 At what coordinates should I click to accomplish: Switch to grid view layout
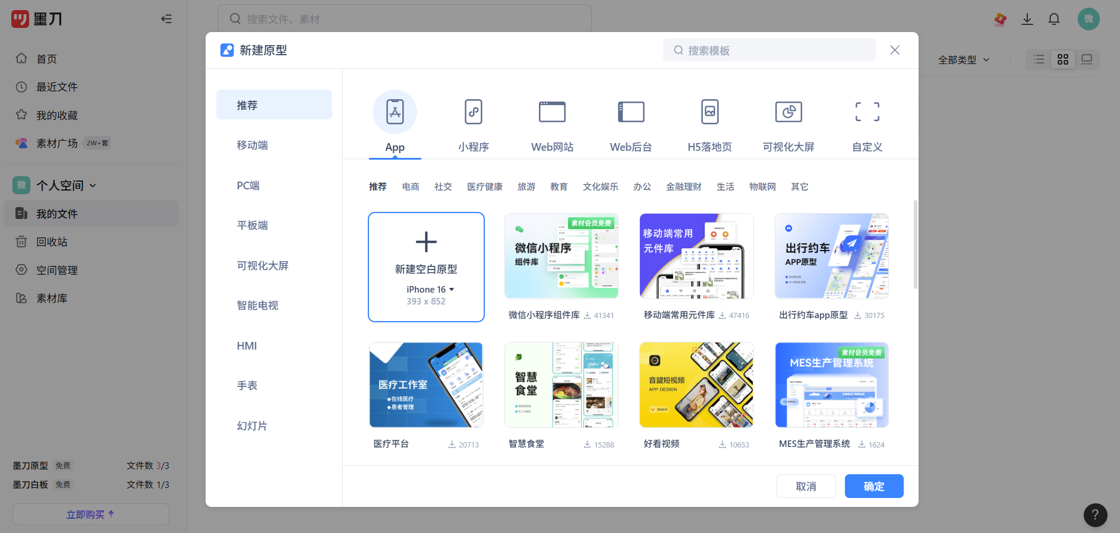pos(1063,59)
